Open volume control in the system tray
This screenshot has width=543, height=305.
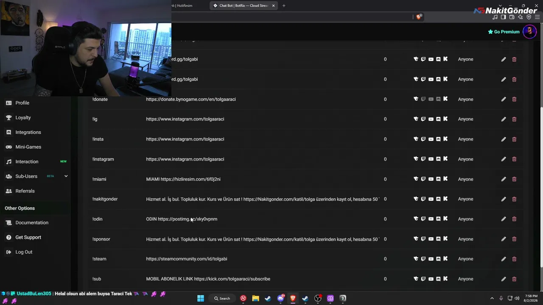pyautogui.click(x=517, y=298)
